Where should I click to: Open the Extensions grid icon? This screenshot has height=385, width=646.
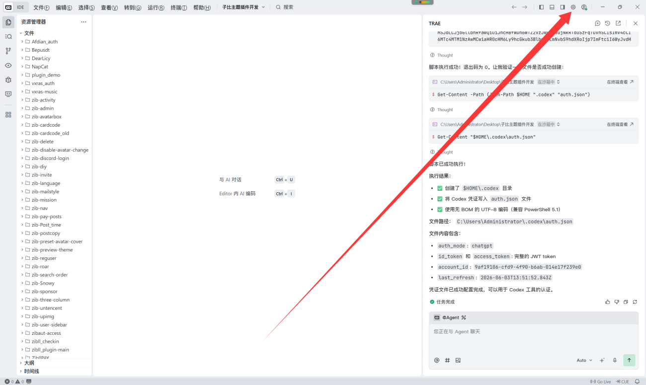coord(8,114)
